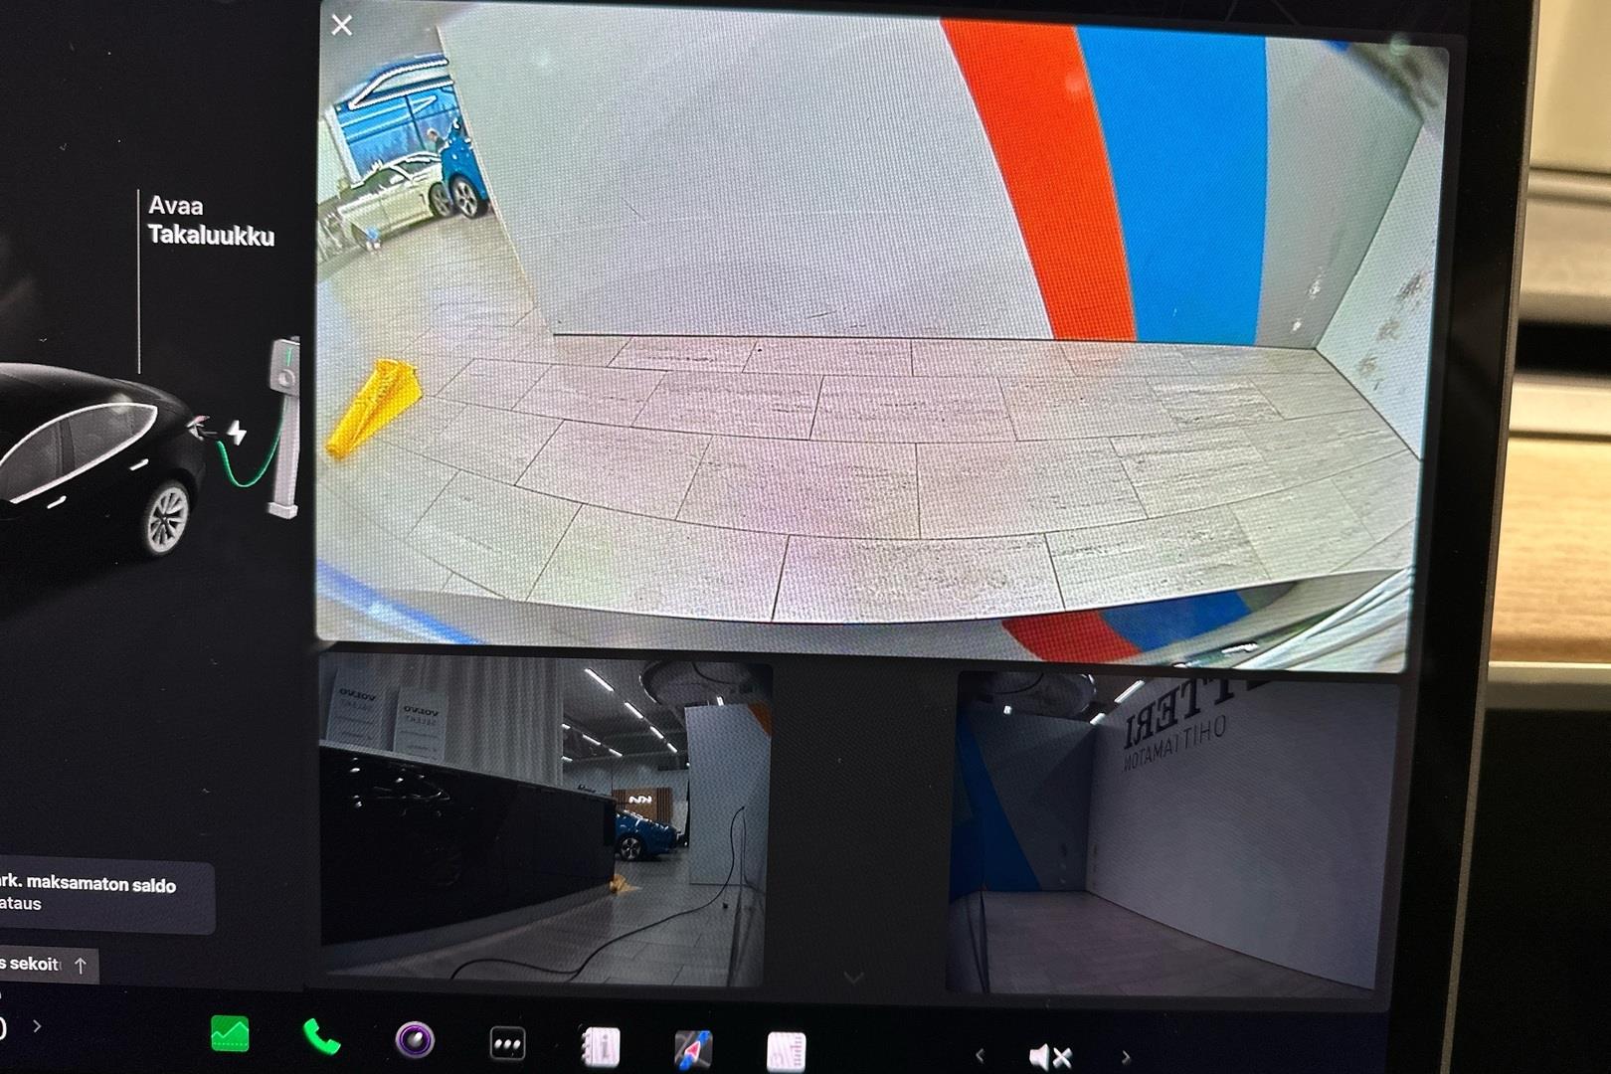The width and height of the screenshot is (1611, 1074).
Task: Decrease volume with the left arrow
Action: coord(980,1055)
